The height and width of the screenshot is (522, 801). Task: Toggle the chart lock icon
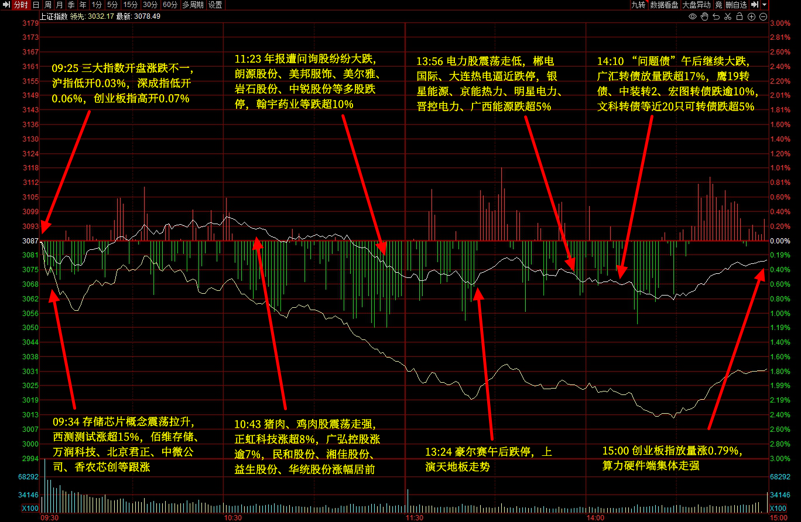(x=740, y=16)
